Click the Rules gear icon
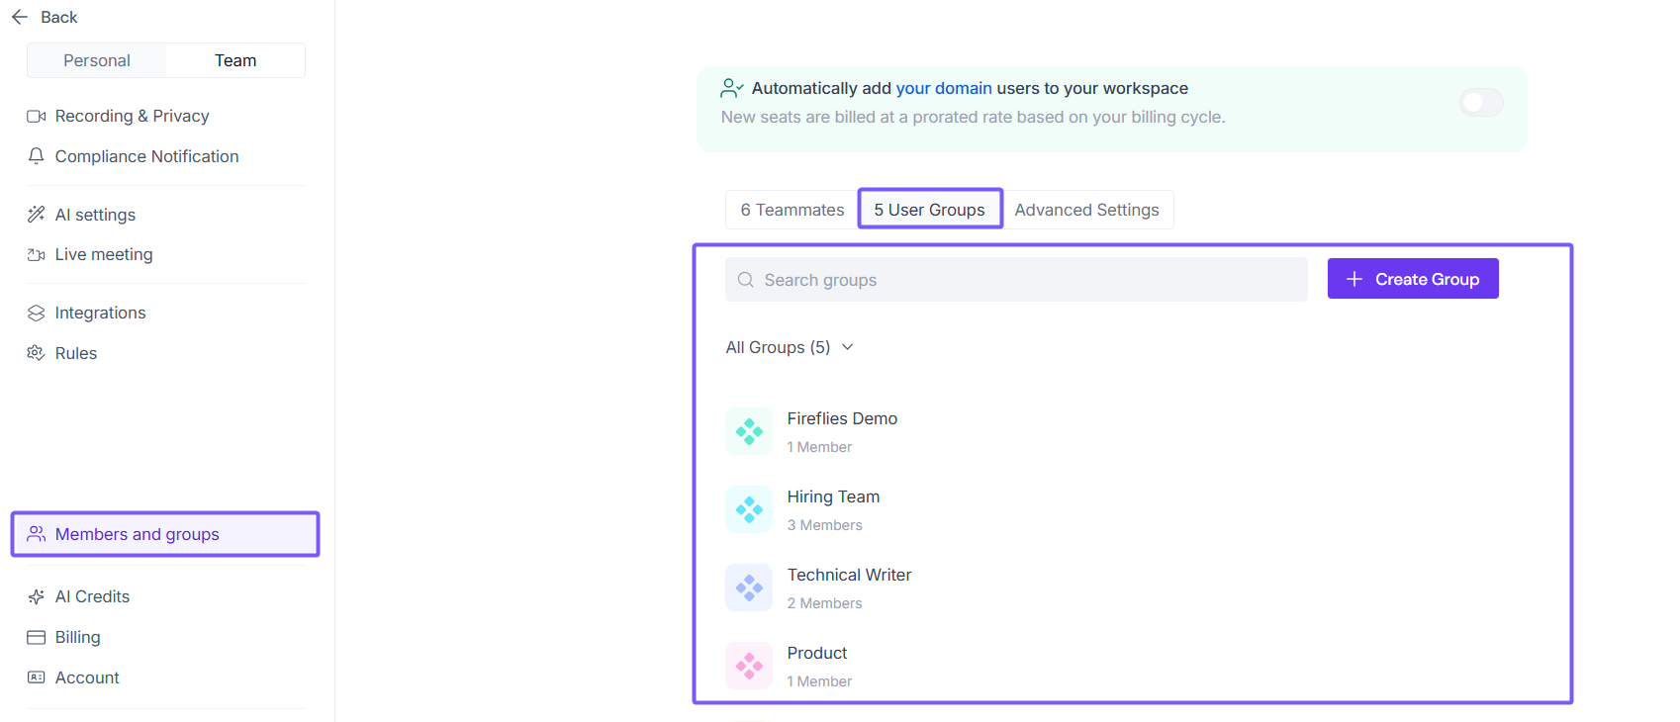The image size is (1680, 722). (37, 353)
